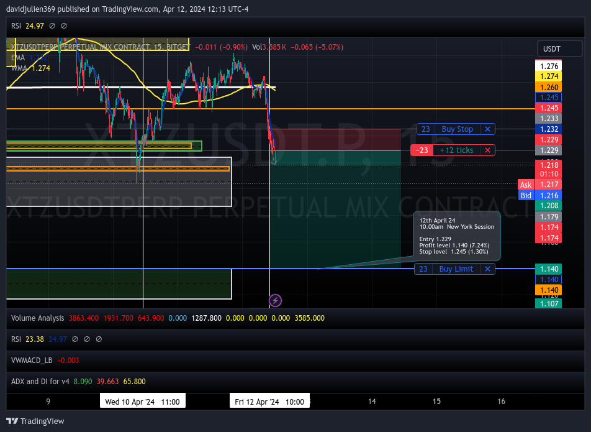Screen dimensions: 591x432
Task: Click date 16 on the time axis
Action: (x=502, y=402)
